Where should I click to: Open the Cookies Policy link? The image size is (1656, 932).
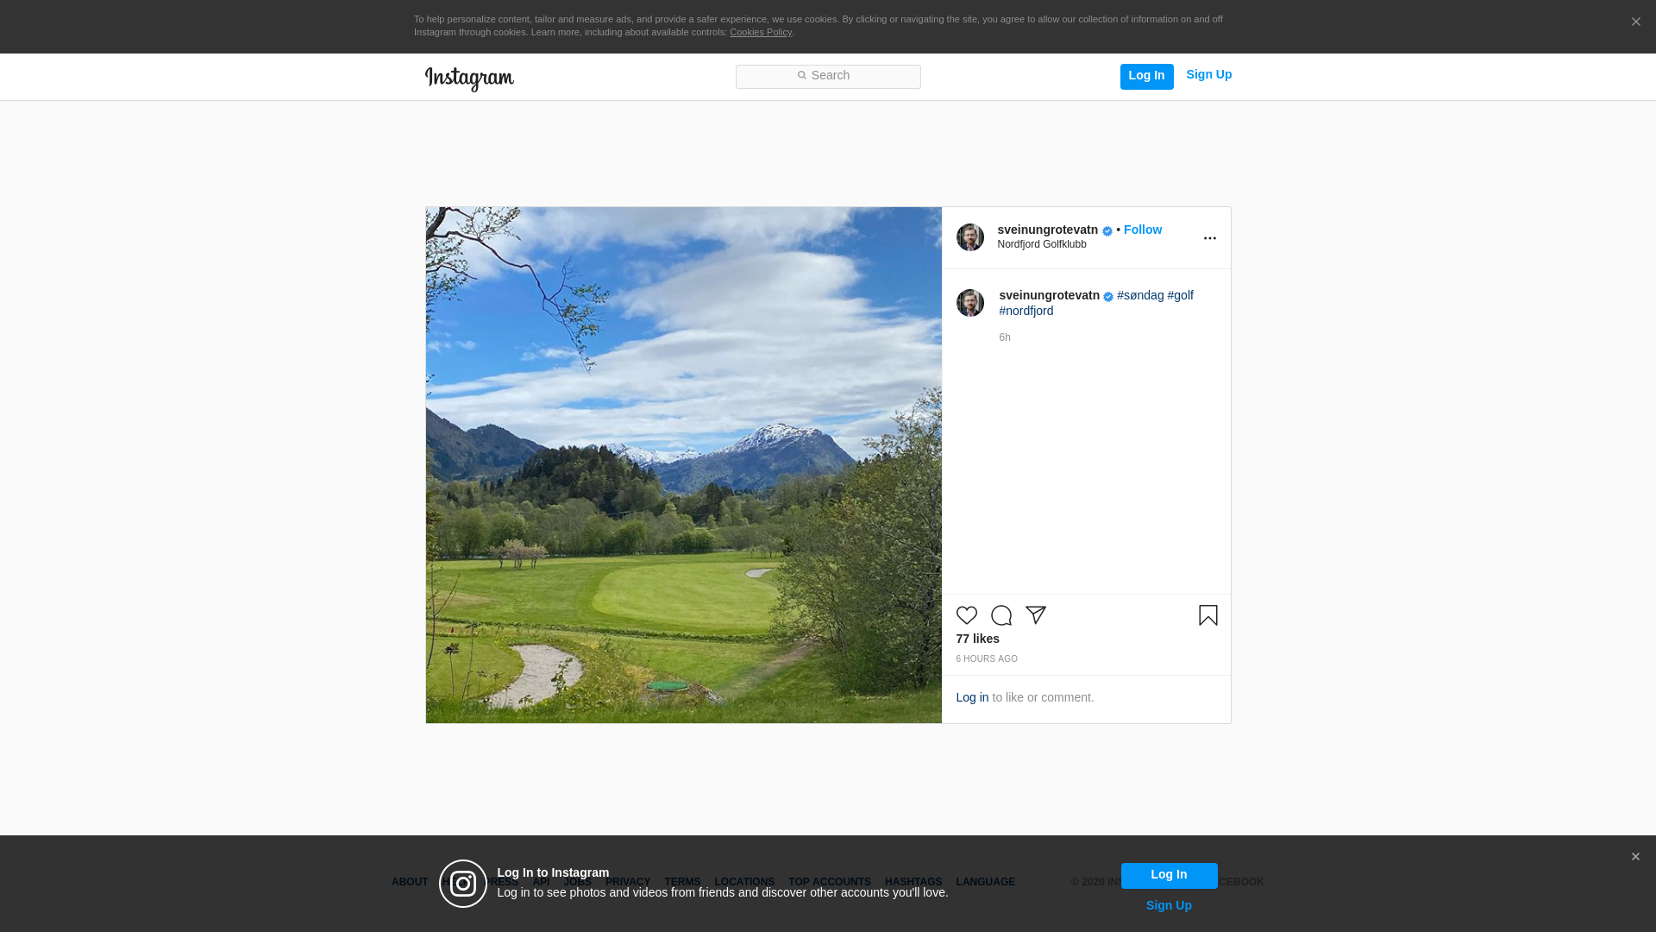[x=760, y=32]
